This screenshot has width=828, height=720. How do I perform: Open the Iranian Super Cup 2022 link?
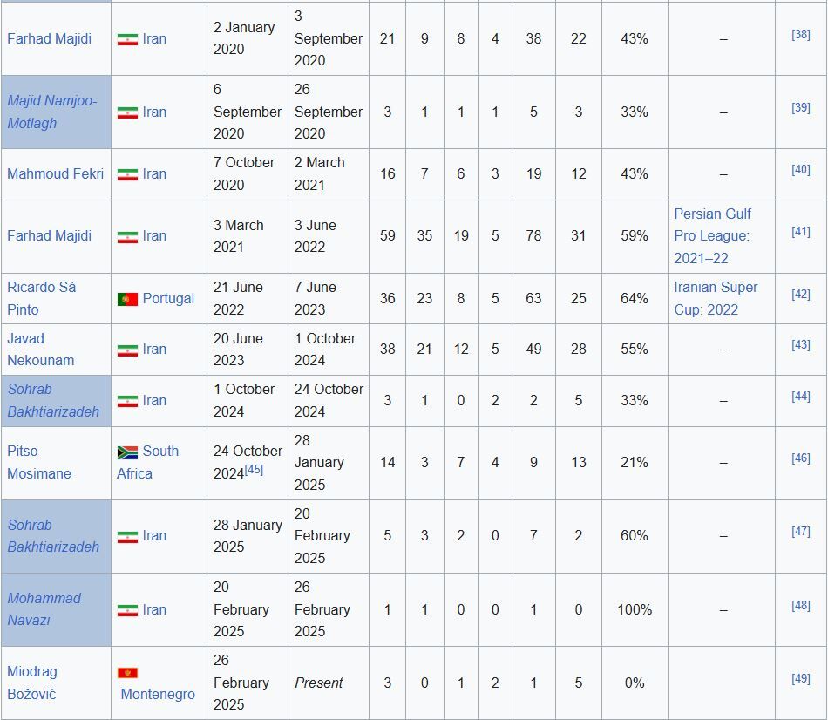[x=716, y=298]
